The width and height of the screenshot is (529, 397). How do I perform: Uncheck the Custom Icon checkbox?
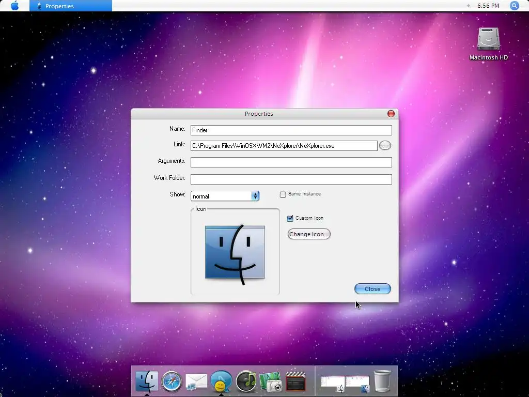290,219
